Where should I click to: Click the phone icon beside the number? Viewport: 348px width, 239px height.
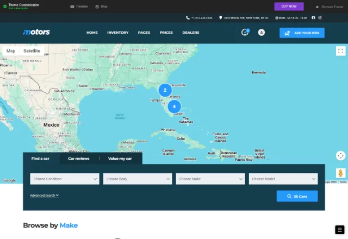188,18
